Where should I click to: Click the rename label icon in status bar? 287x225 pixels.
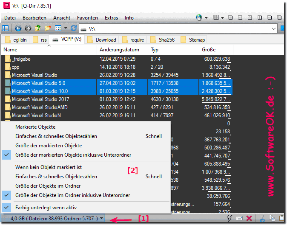[x=239, y=218]
